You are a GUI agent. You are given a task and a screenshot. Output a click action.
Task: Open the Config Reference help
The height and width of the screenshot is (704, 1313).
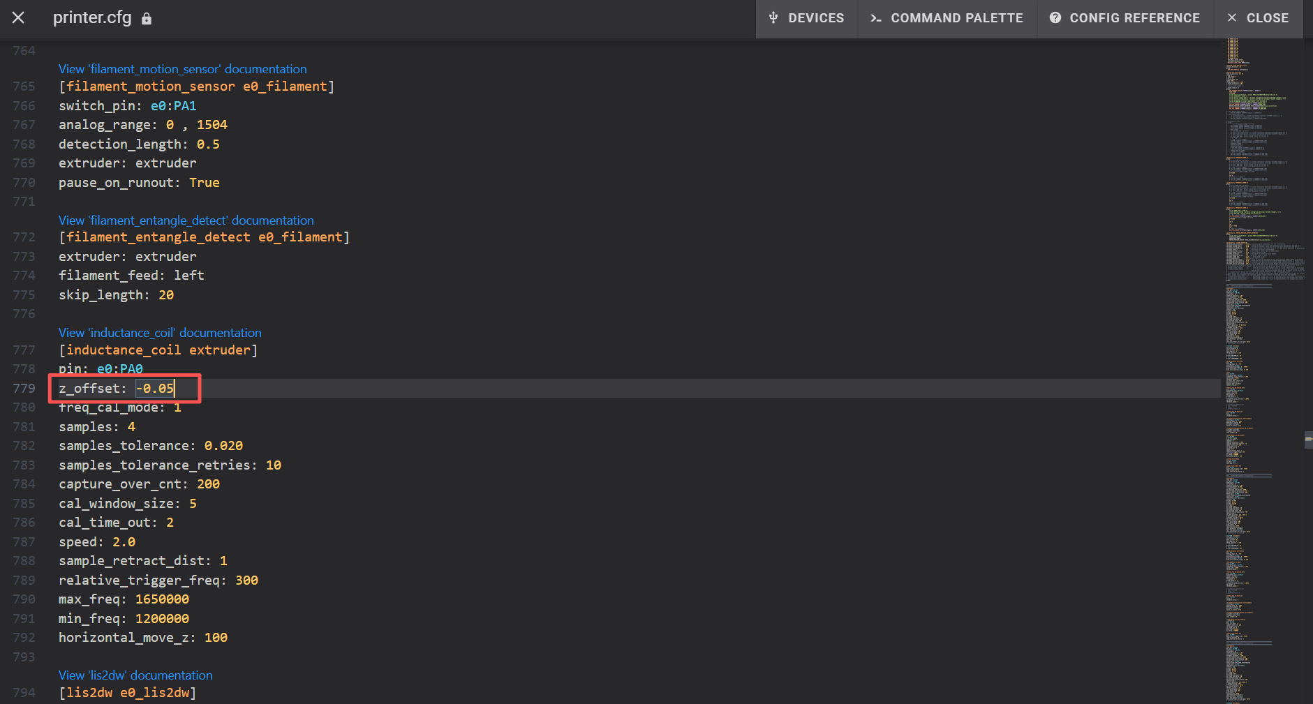point(1125,18)
